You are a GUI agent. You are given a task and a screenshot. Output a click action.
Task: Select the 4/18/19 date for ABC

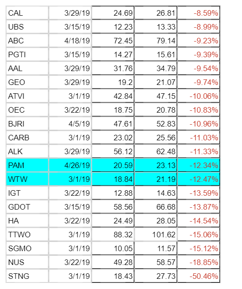[x=70, y=41]
